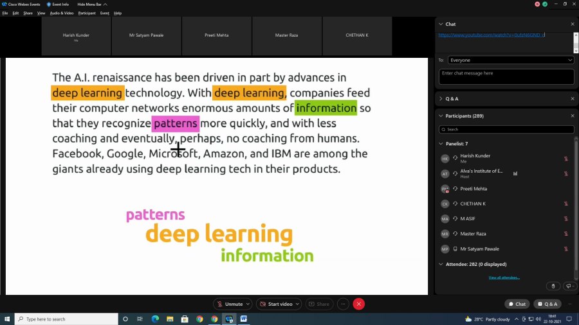The image size is (579, 325).
Task: Open Microsoft Word from taskbar
Action: pos(244,319)
